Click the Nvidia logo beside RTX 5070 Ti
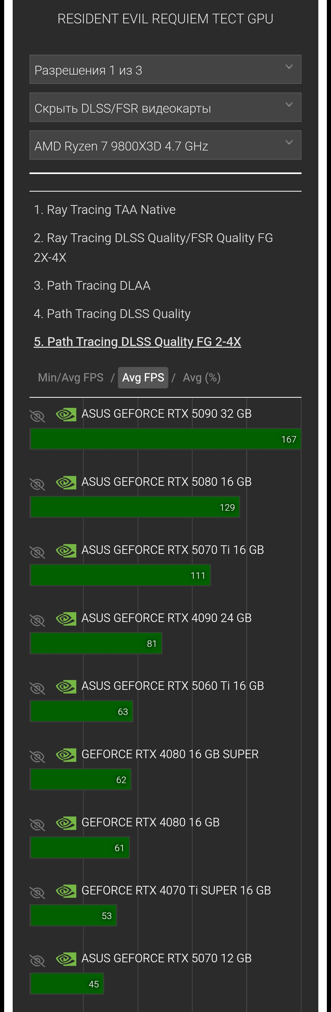The height and width of the screenshot is (1012, 331). [x=66, y=550]
